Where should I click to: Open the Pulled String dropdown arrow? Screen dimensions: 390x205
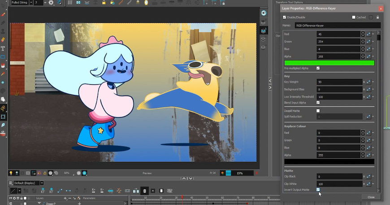click(x=31, y=3)
